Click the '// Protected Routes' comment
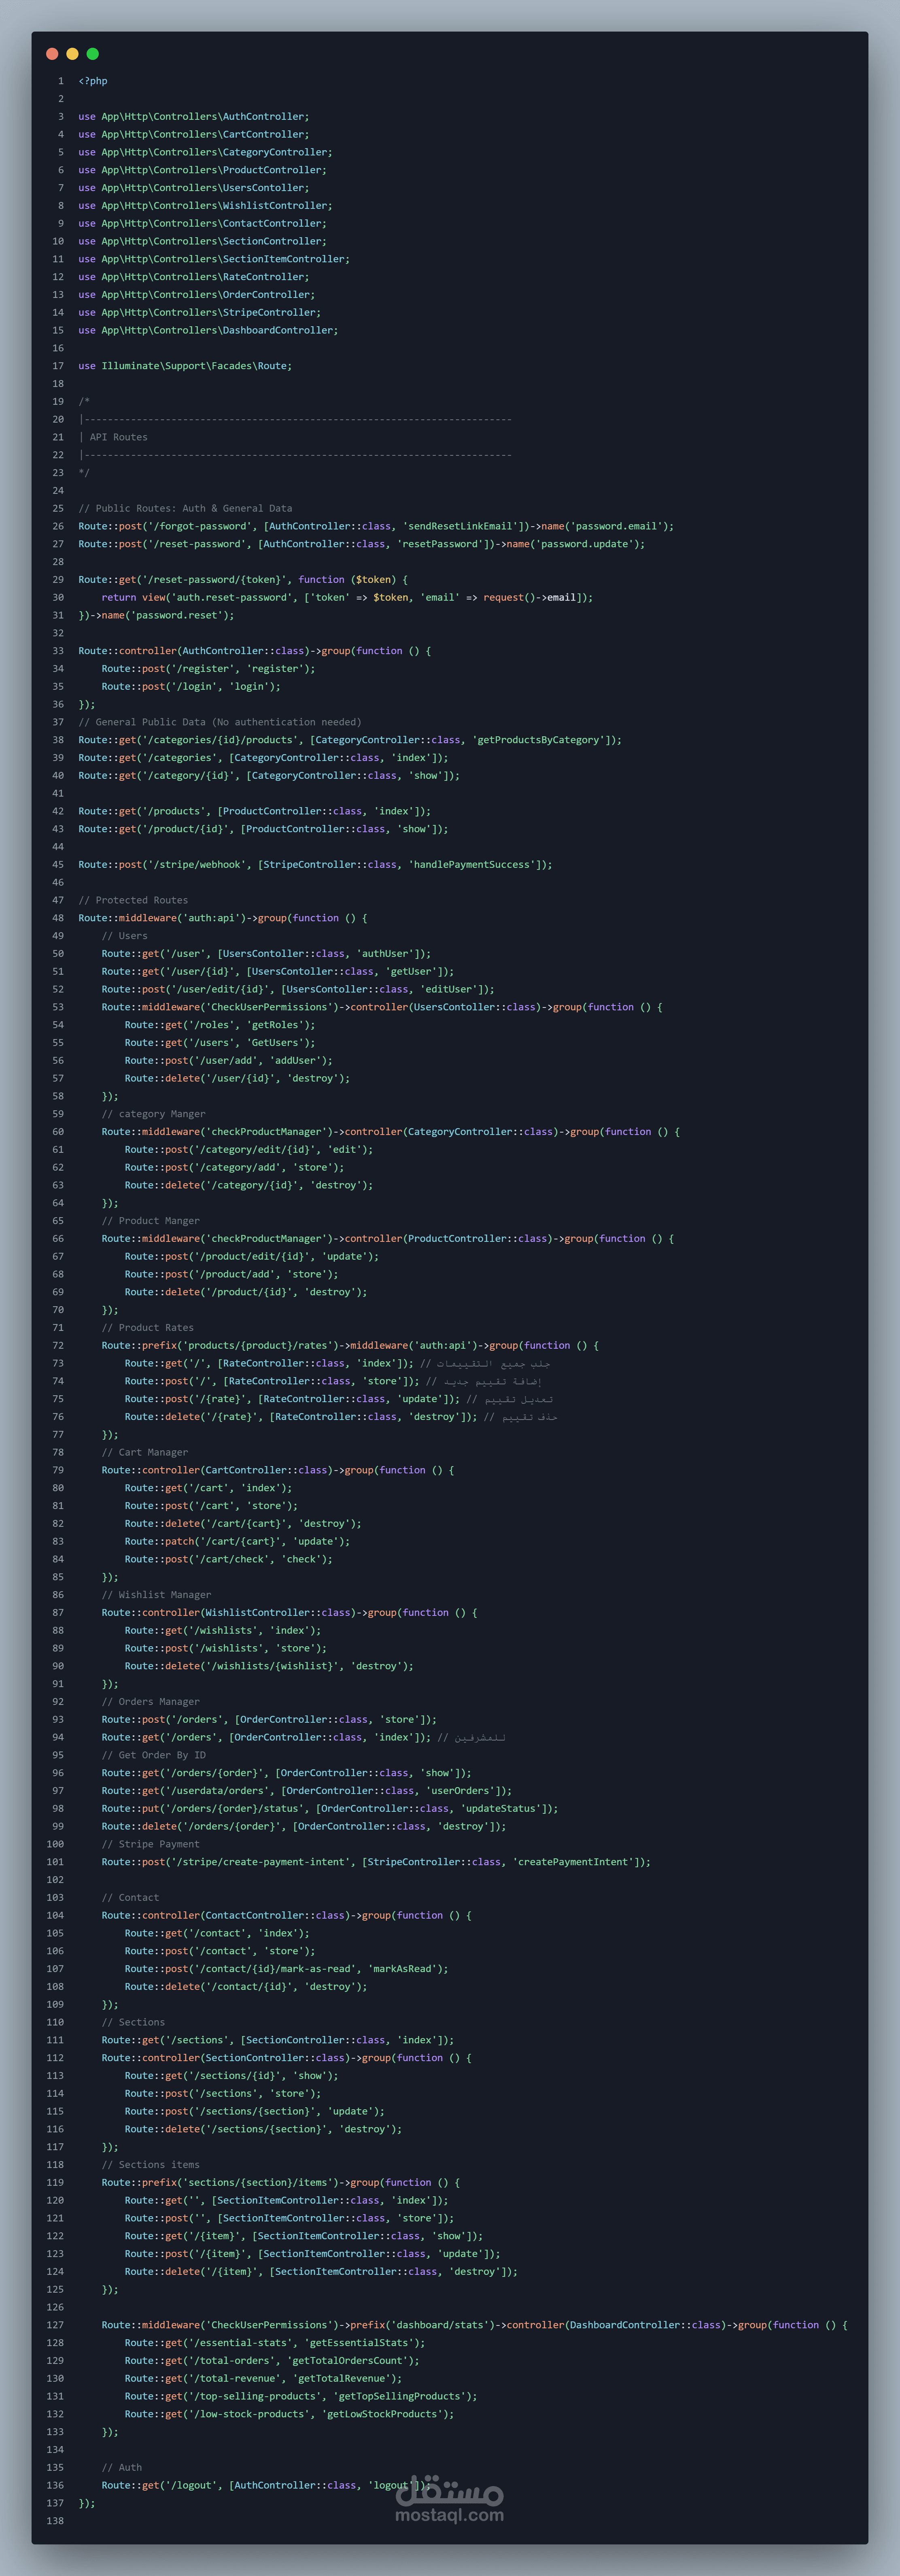 click(133, 900)
